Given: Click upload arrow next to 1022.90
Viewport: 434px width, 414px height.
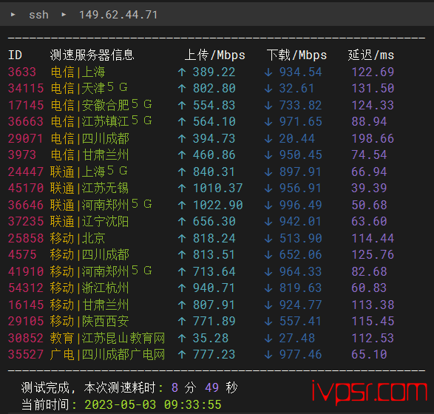Looking at the screenshot, I should pos(182,205).
